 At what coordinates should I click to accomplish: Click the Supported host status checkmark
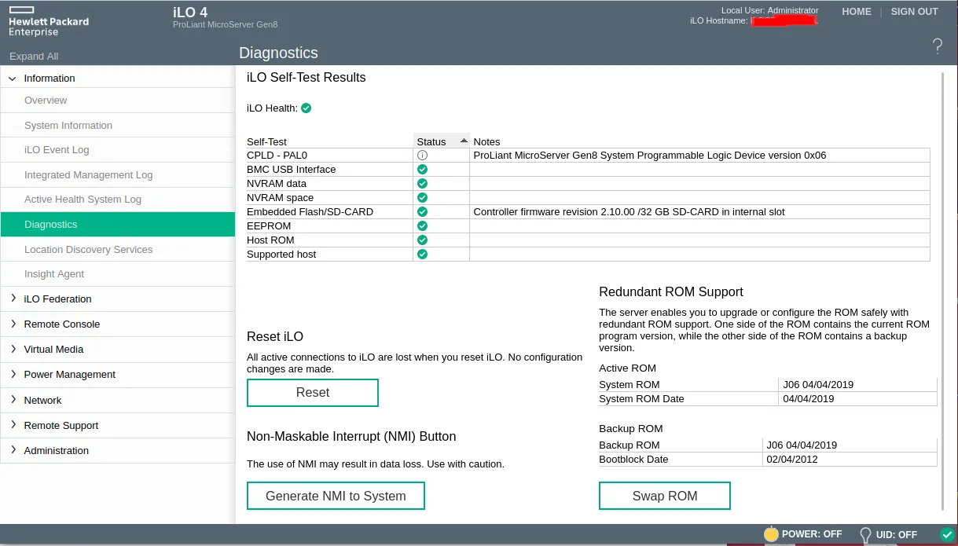pyautogui.click(x=422, y=255)
